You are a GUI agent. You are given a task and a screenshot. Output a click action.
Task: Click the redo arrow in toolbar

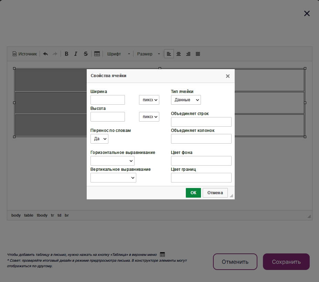click(55, 54)
